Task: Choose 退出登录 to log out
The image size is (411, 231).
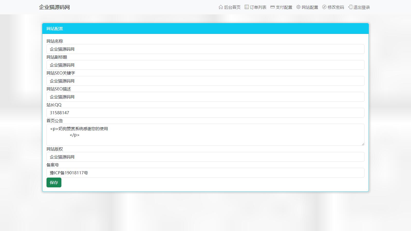Action: pyautogui.click(x=359, y=7)
